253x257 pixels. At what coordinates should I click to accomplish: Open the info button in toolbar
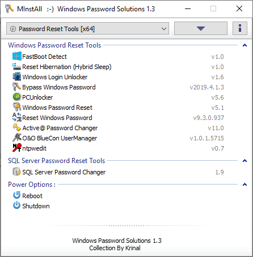pyautogui.click(x=240, y=28)
